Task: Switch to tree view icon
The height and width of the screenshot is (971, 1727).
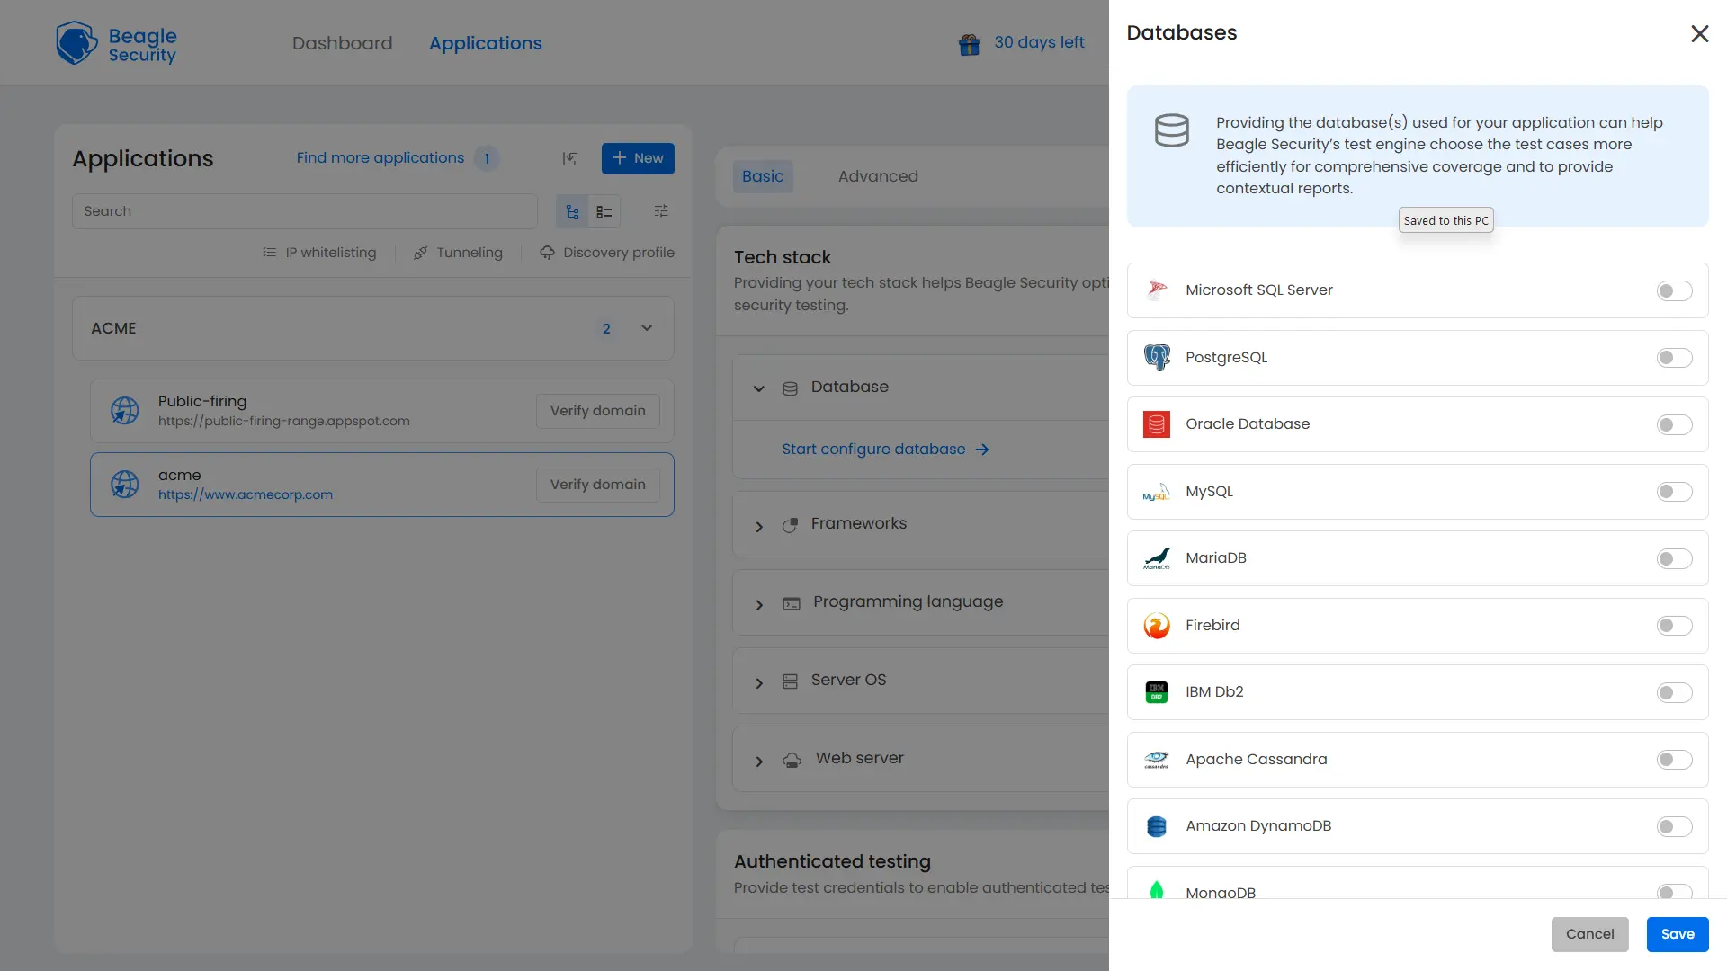Action: tap(572, 212)
